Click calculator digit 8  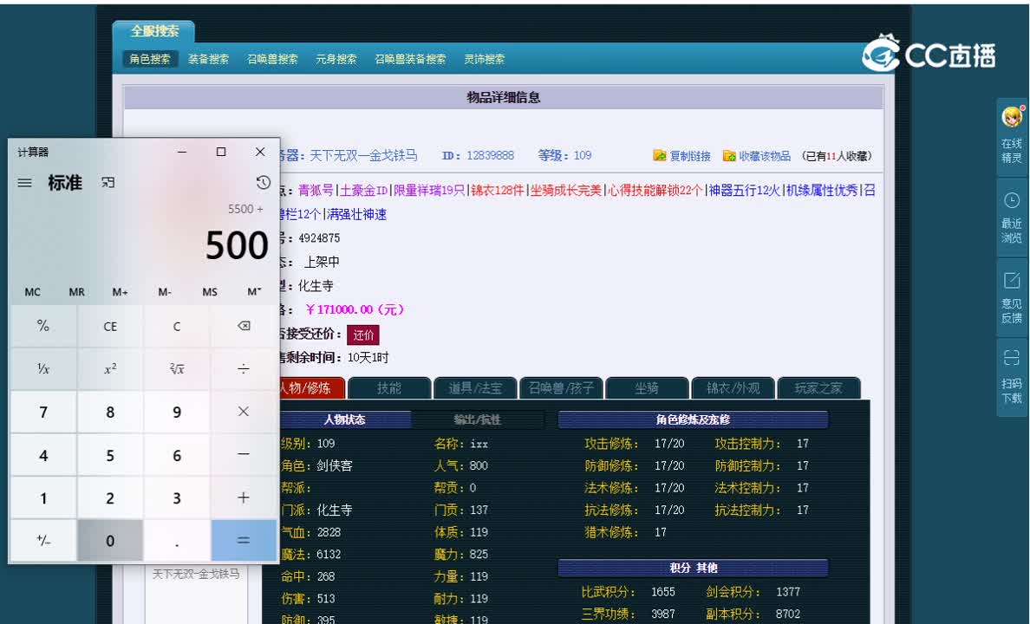click(x=110, y=412)
